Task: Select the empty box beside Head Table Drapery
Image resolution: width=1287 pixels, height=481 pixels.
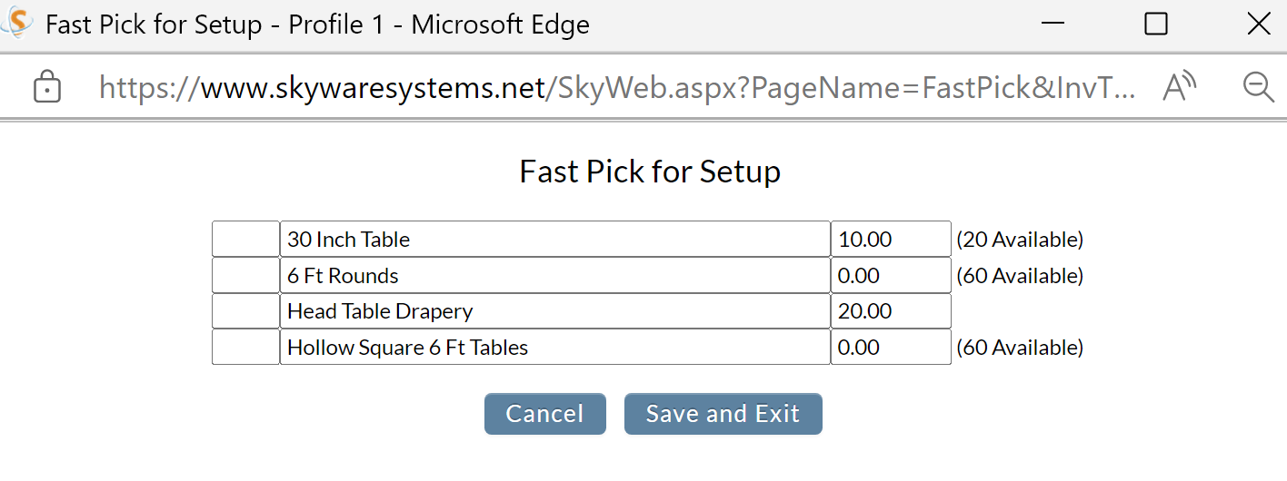Action: [x=245, y=310]
